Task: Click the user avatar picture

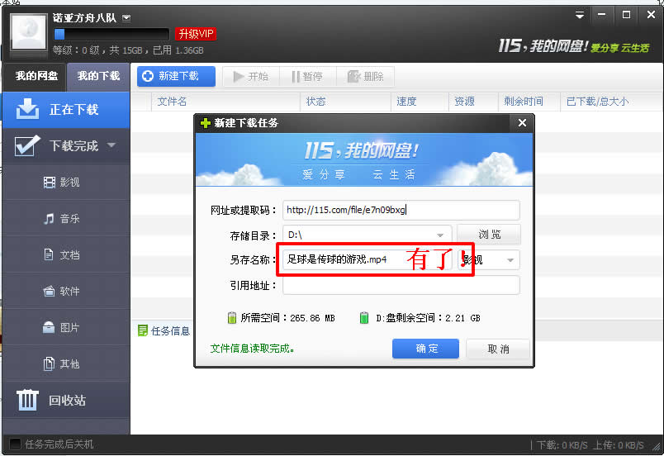Action: click(28, 33)
